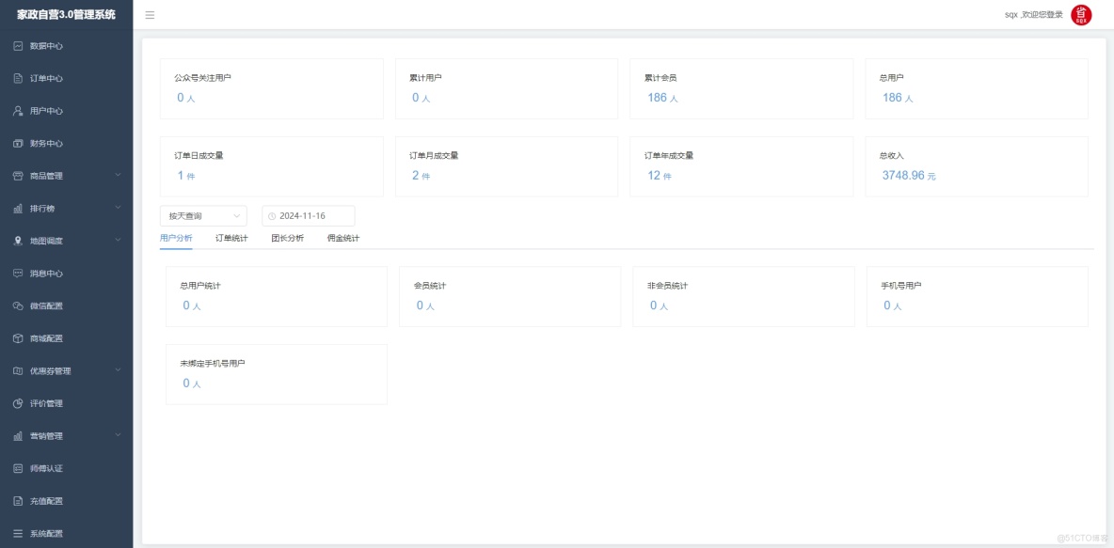The image size is (1114, 548).
Task: Click the 订单月成交量 card label
Action: point(434,155)
